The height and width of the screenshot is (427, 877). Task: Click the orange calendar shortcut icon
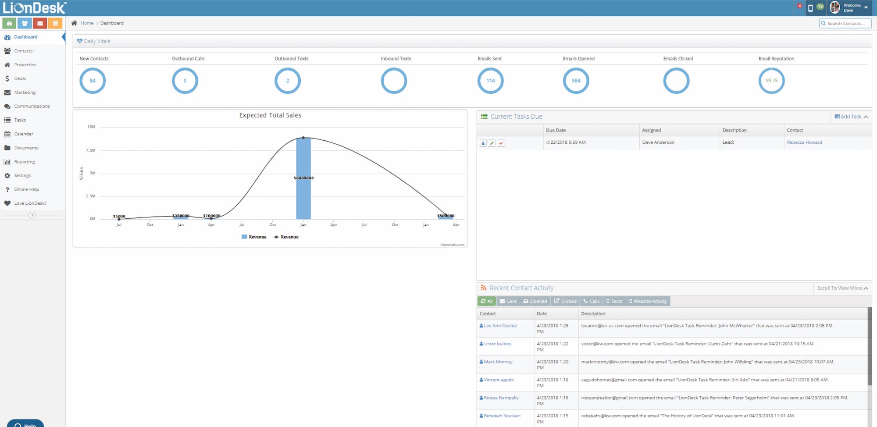pyautogui.click(x=55, y=23)
